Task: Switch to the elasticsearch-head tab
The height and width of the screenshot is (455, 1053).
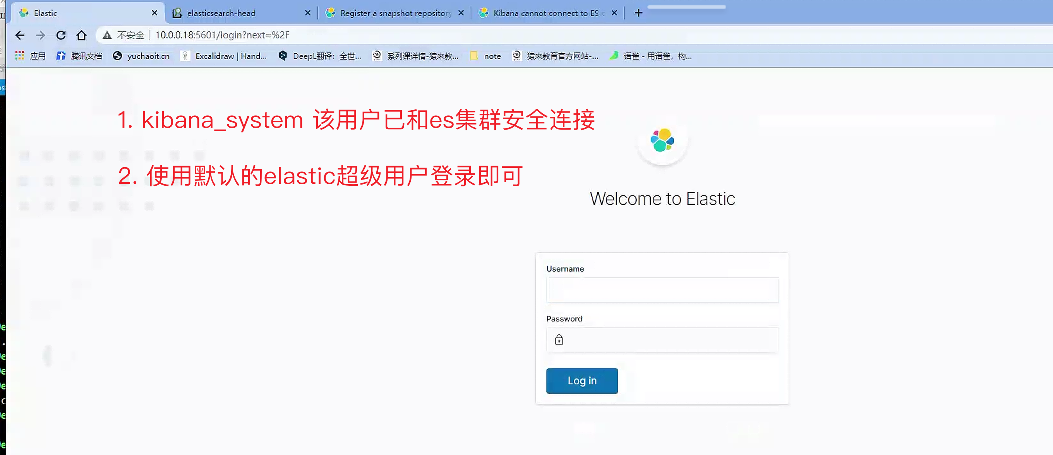Action: (221, 13)
